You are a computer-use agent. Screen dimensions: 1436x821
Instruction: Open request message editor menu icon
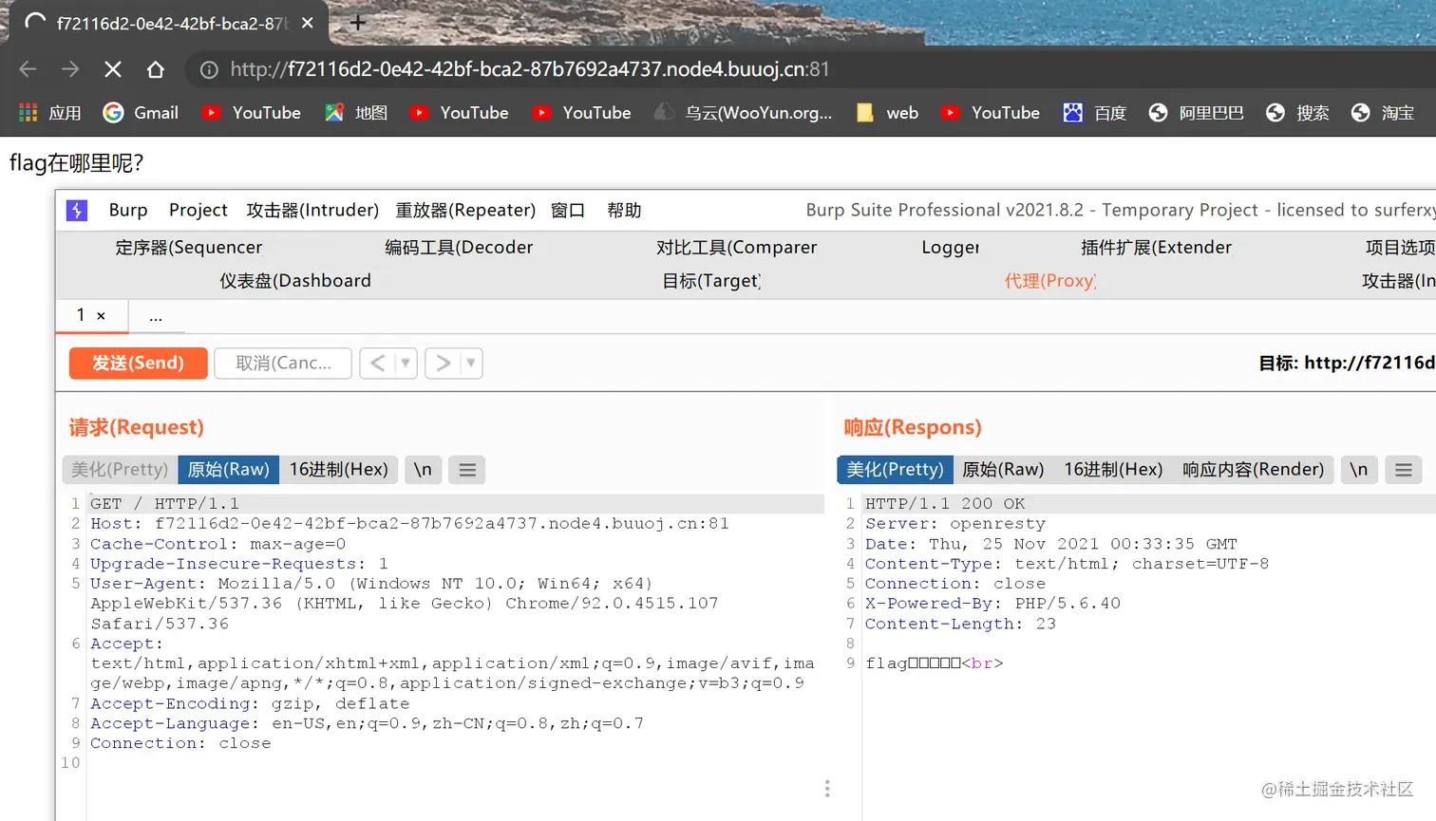467,470
